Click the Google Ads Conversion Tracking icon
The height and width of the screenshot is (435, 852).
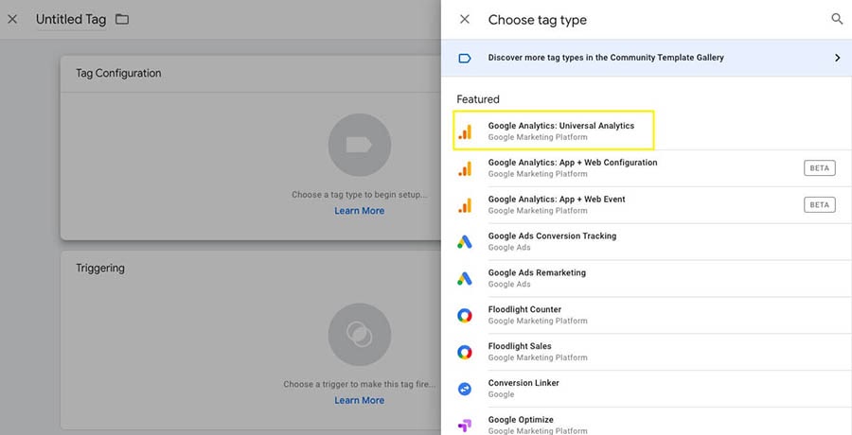[x=465, y=242]
